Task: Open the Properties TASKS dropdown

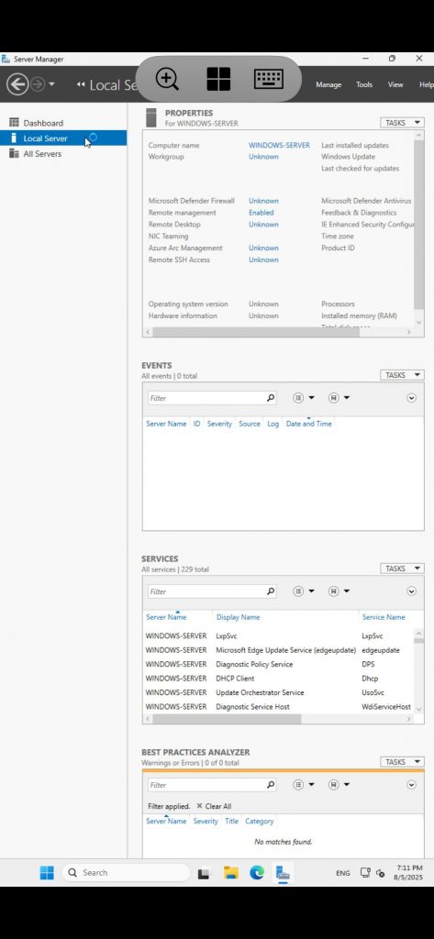Action: click(x=402, y=122)
